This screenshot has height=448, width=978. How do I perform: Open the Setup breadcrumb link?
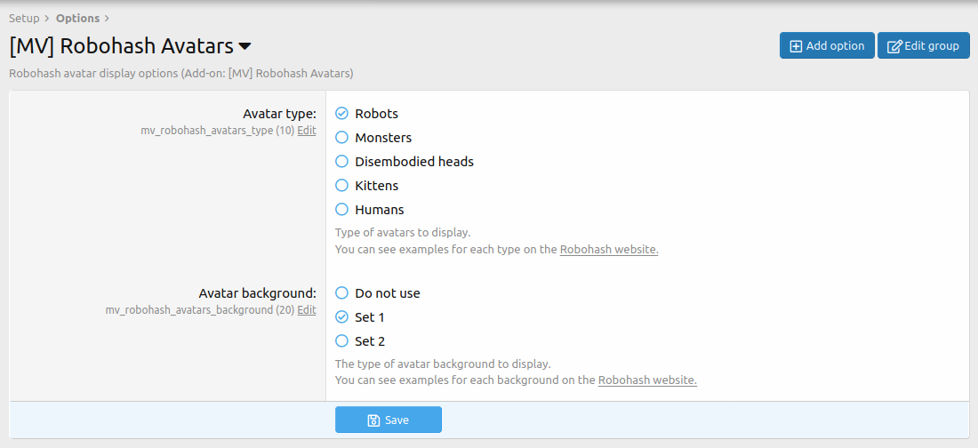click(x=24, y=18)
